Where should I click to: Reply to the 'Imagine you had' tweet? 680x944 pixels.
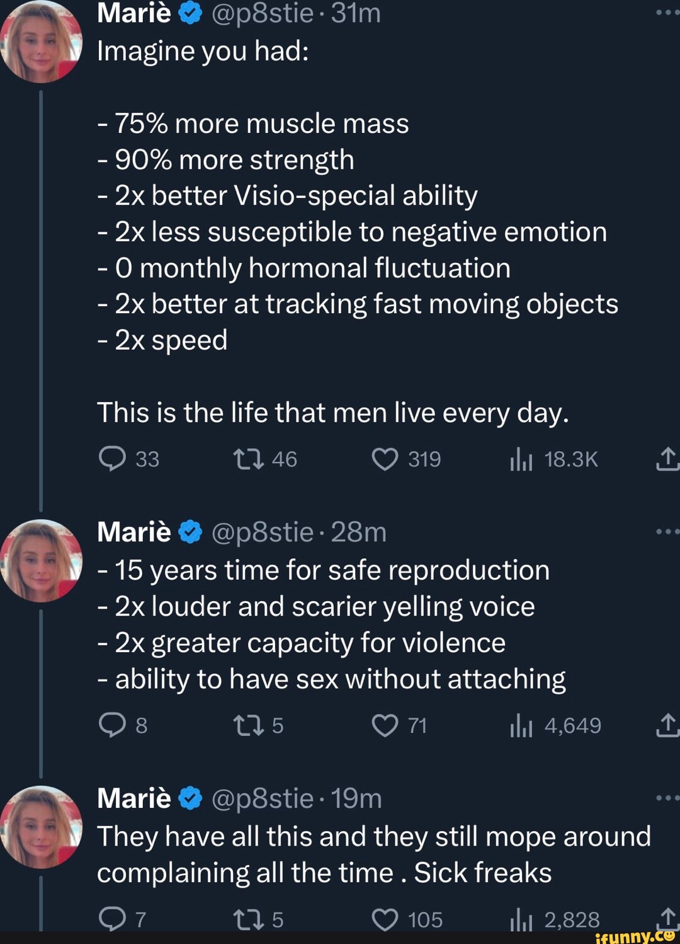point(113,459)
